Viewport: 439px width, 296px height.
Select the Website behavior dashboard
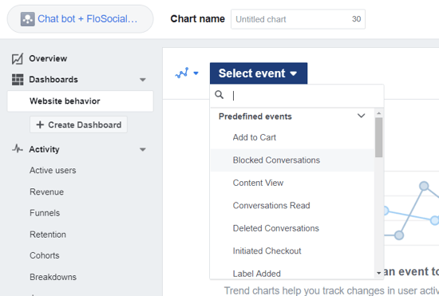pos(80,101)
